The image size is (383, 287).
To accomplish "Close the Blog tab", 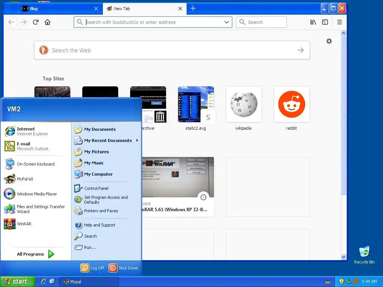I will tap(96, 9).
